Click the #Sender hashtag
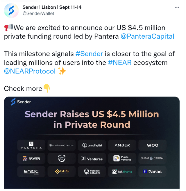 [x=89, y=54]
